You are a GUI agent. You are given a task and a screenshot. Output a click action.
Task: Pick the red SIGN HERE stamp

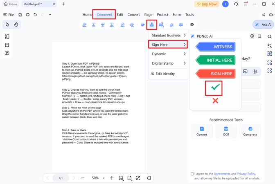(216, 74)
